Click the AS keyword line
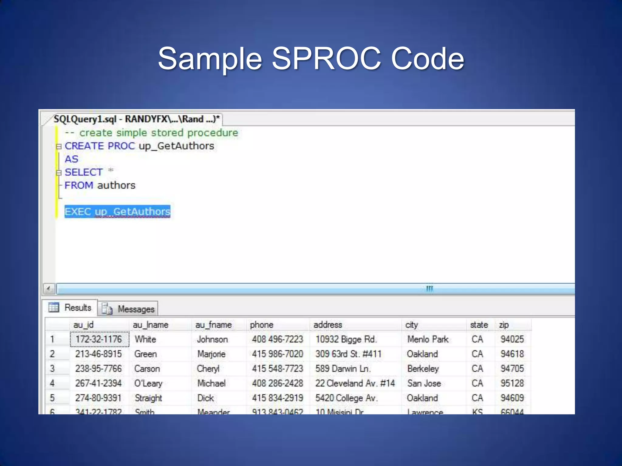 click(x=71, y=159)
